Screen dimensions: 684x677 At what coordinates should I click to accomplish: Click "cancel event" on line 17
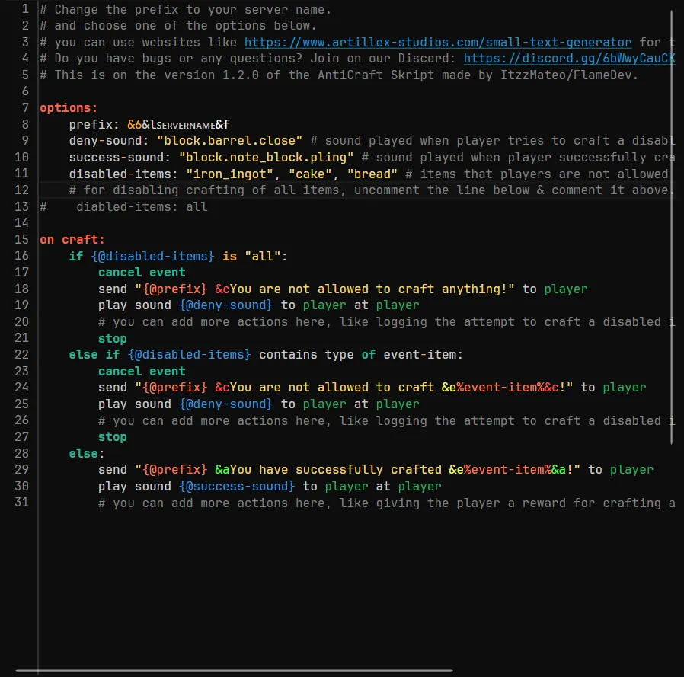click(142, 273)
